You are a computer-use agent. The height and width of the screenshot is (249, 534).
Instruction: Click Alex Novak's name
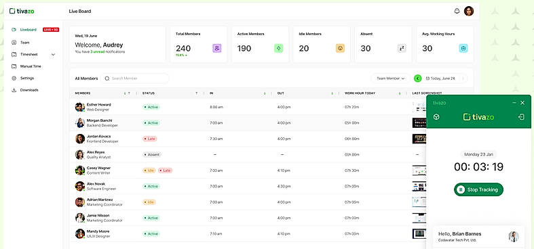pos(95,184)
